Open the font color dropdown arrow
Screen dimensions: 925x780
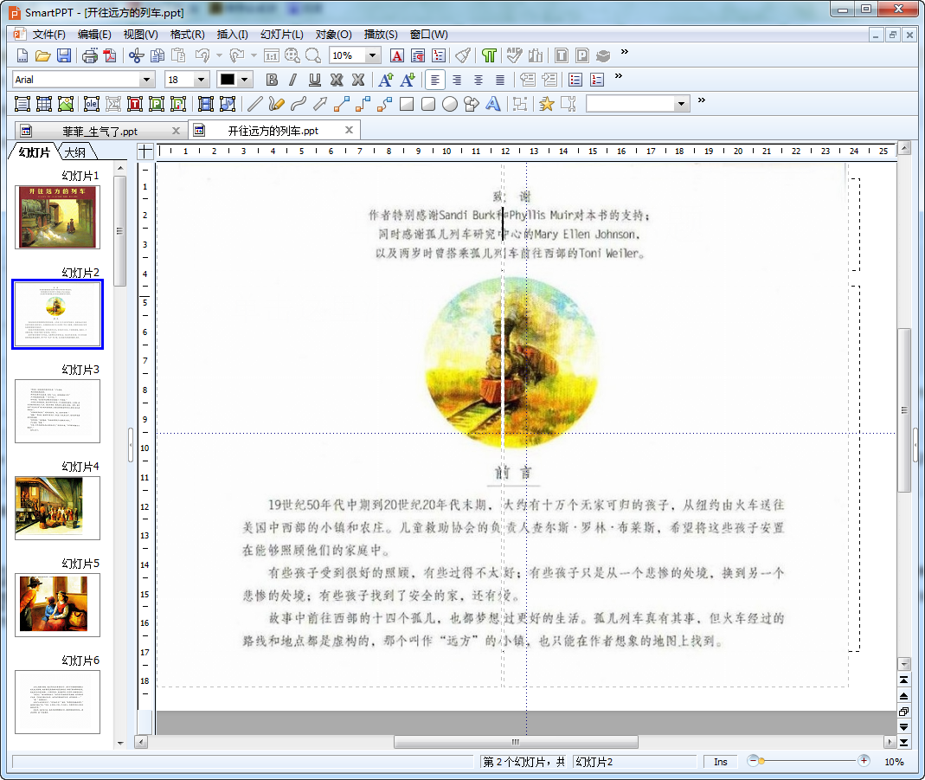coord(244,80)
